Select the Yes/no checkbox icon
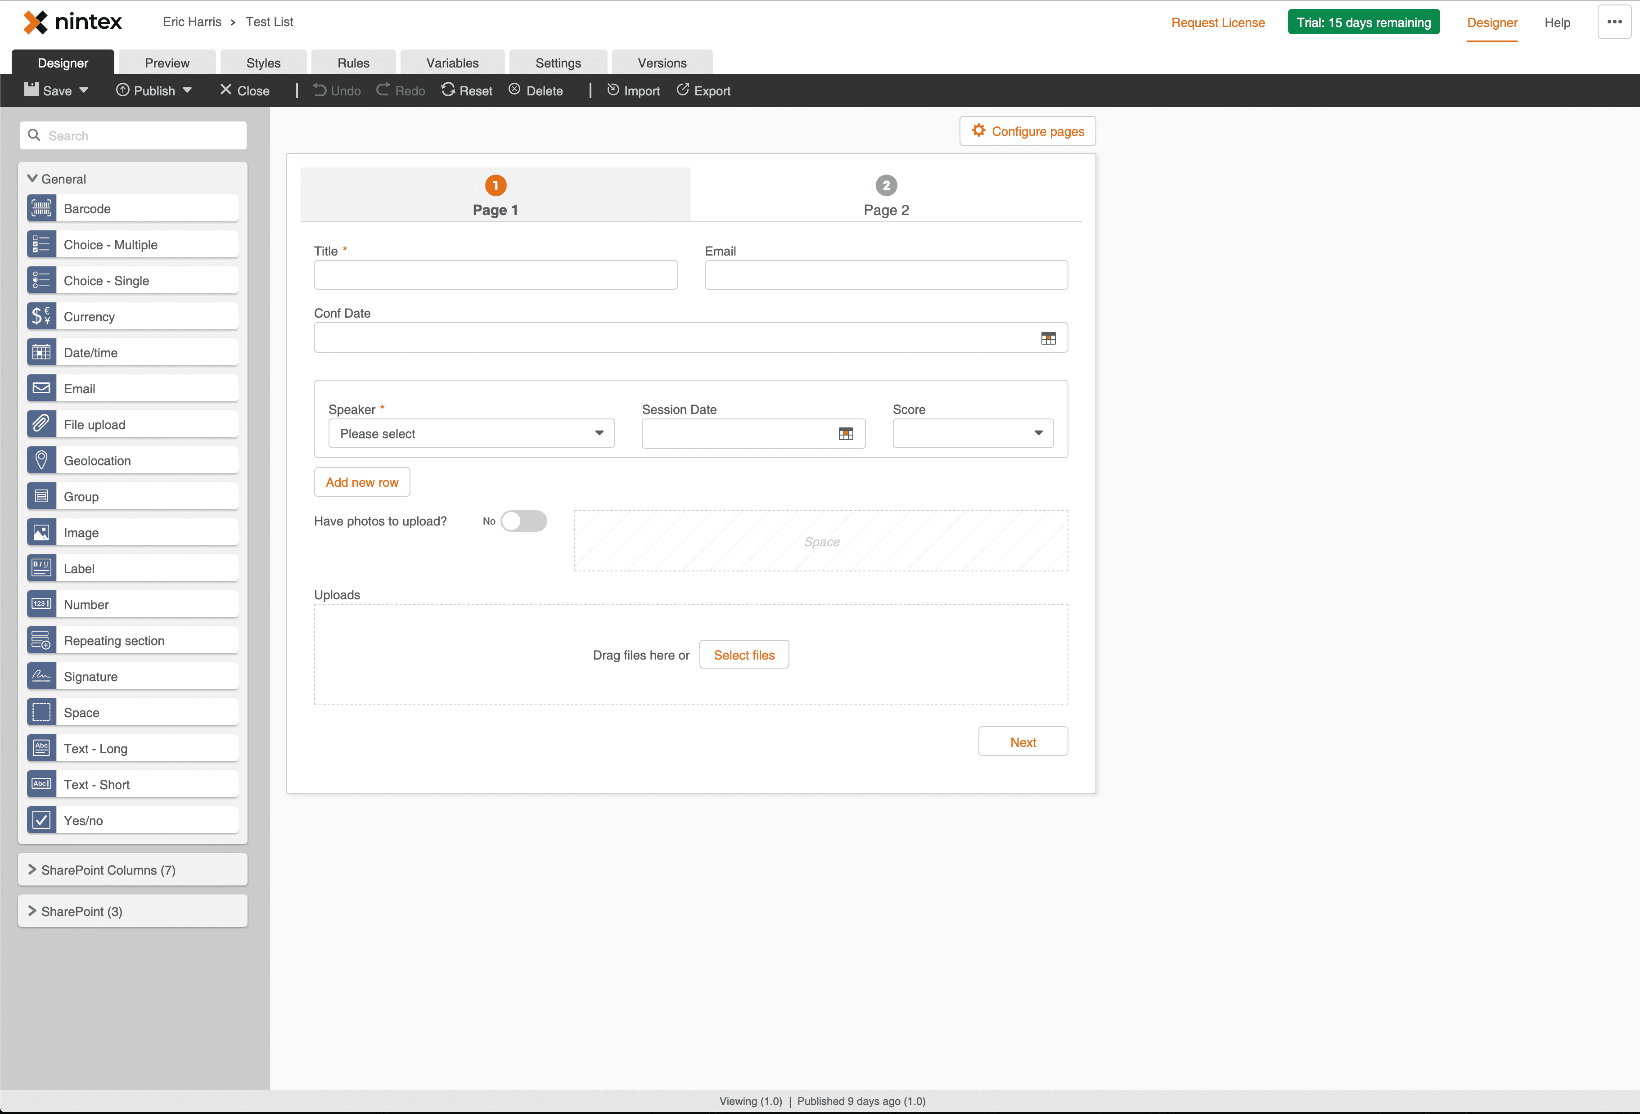 (x=42, y=820)
